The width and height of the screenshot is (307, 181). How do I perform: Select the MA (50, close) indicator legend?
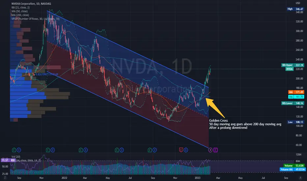19,11
